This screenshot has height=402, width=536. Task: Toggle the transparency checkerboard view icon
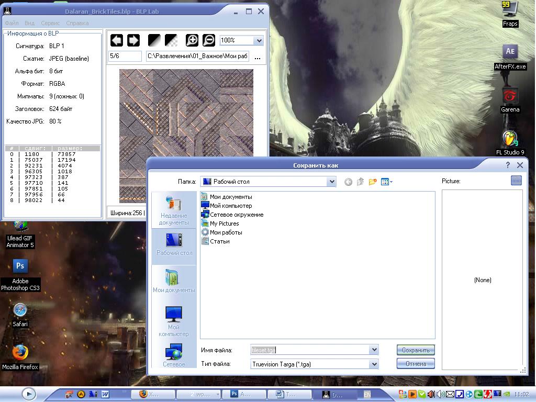click(x=171, y=40)
